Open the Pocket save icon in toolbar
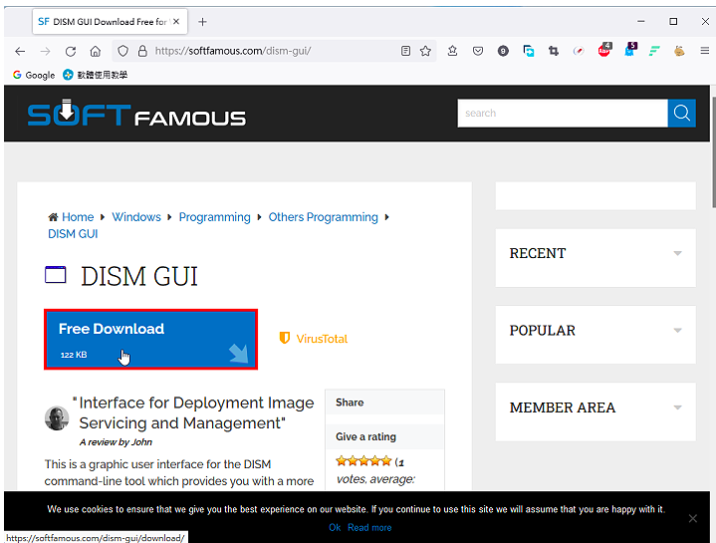 (x=478, y=51)
